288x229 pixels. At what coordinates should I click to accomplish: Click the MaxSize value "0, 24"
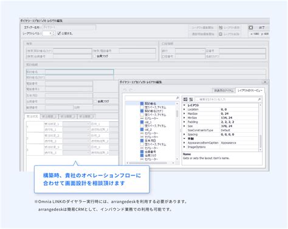point(225,113)
